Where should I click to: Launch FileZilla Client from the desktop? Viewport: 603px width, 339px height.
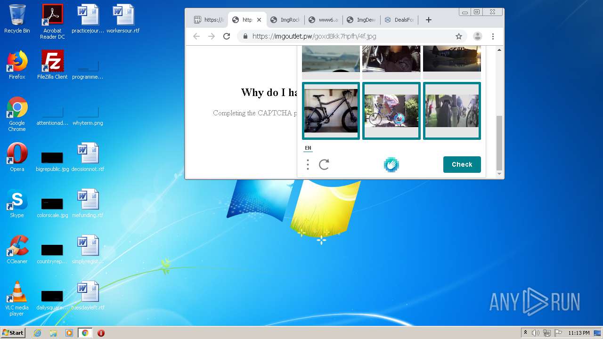[52, 65]
